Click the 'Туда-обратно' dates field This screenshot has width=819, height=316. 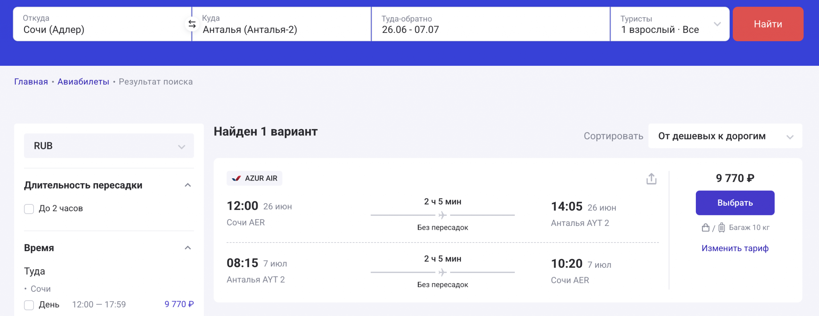[491, 24]
